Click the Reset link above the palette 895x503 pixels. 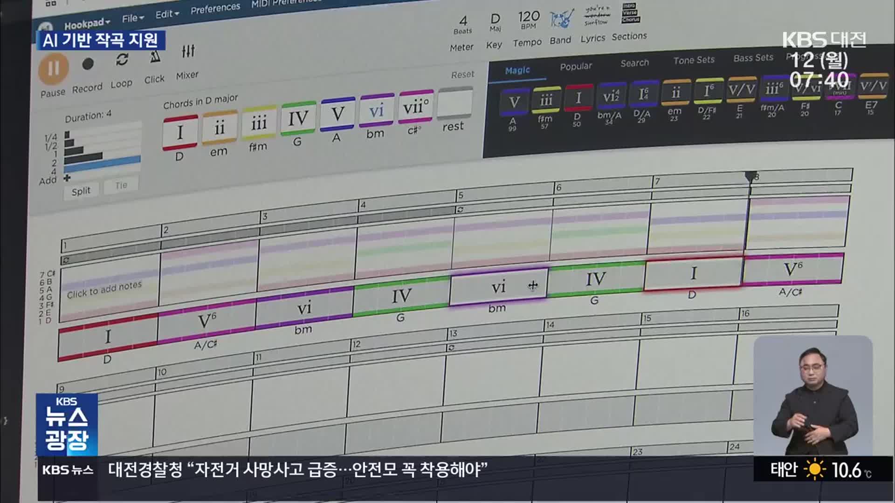[462, 75]
